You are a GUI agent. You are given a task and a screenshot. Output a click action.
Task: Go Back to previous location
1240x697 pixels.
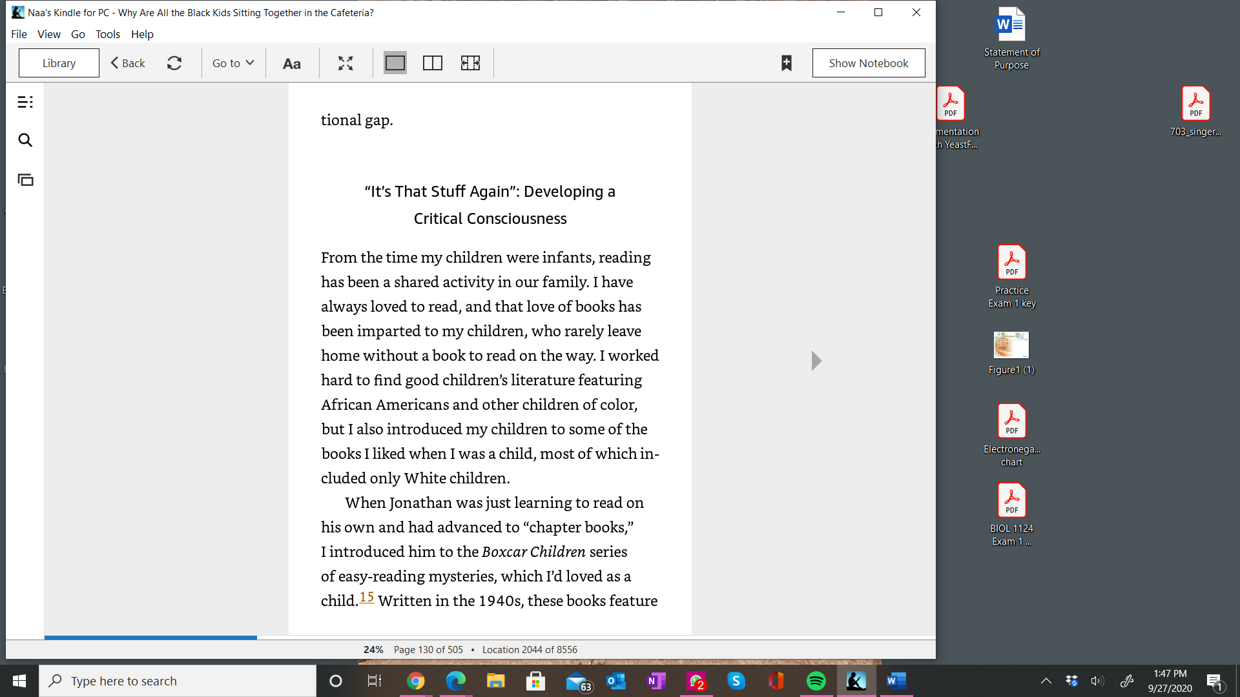pyautogui.click(x=128, y=63)
